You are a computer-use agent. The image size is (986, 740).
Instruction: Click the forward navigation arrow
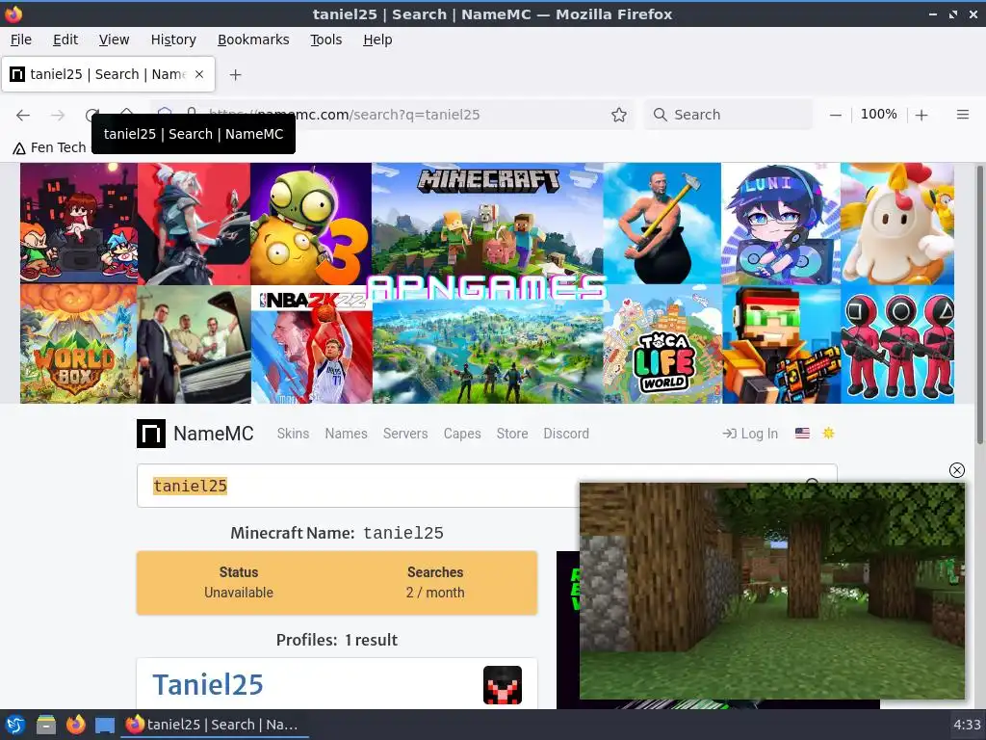click(58, 115)
